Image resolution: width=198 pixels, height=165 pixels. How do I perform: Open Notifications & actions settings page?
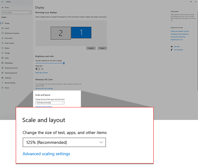(12, 33)
